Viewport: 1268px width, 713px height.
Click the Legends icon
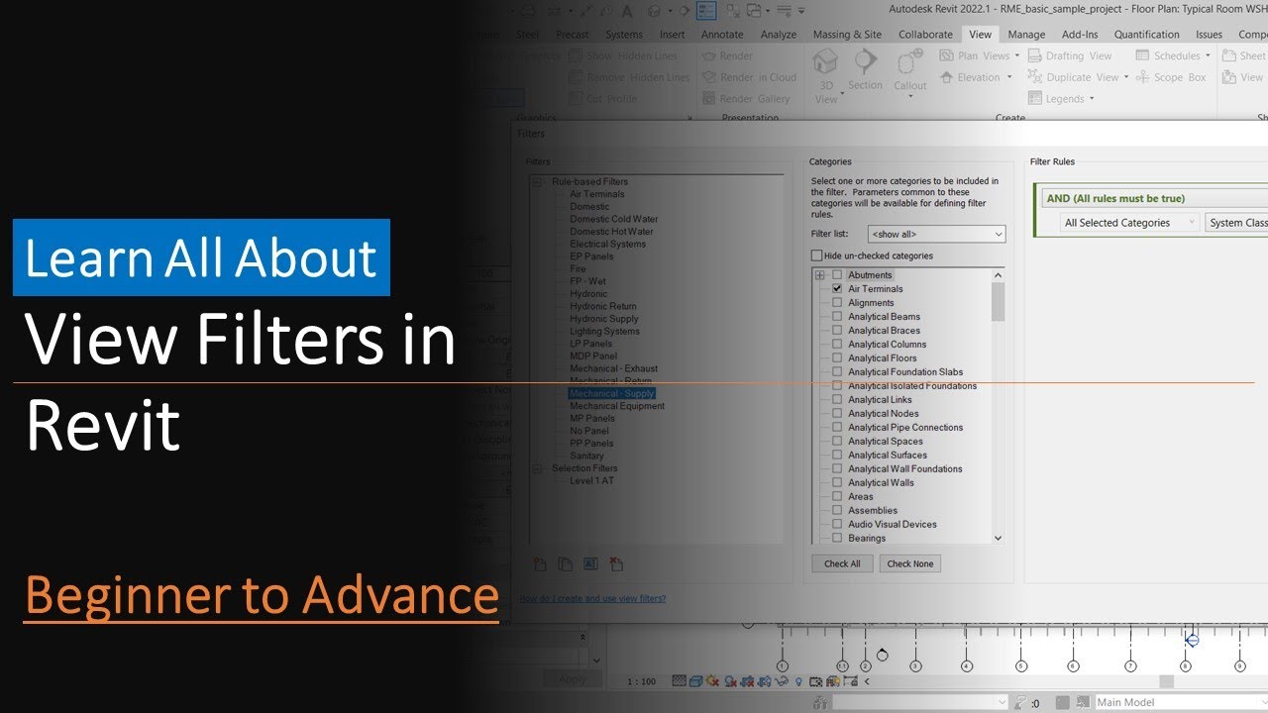(x=1036, y=99)
